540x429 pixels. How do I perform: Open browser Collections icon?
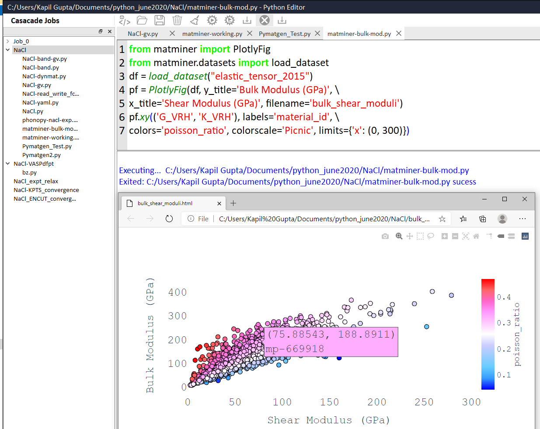[483, 219]
